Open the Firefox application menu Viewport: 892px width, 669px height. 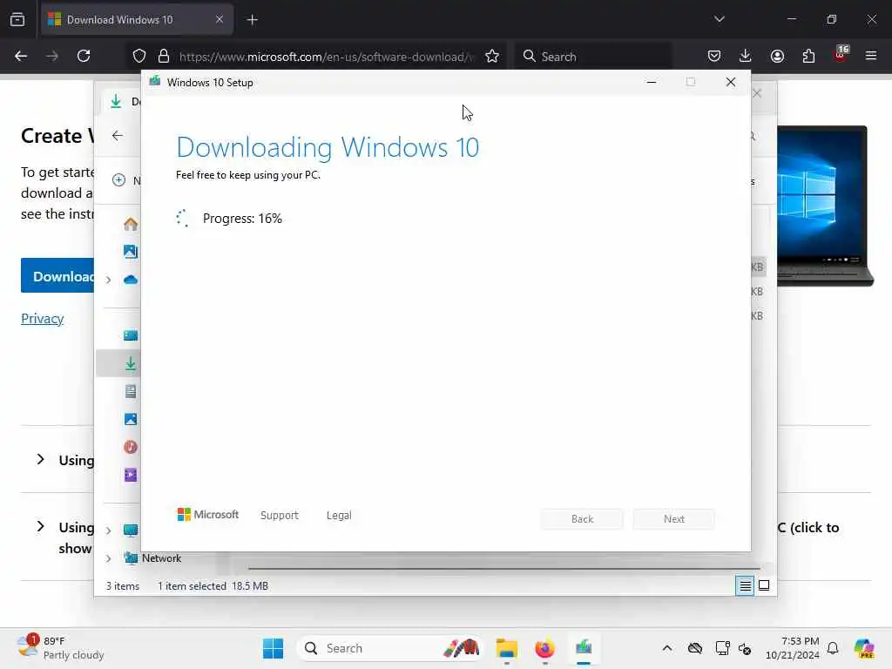871,56
